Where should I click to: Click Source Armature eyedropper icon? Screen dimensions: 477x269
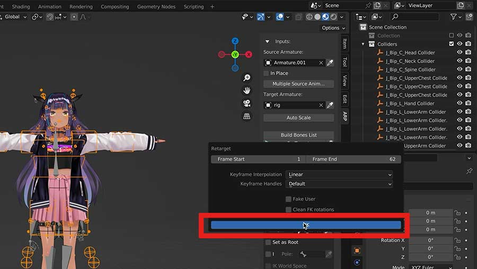pyautogui.click(x=330, y=62)
